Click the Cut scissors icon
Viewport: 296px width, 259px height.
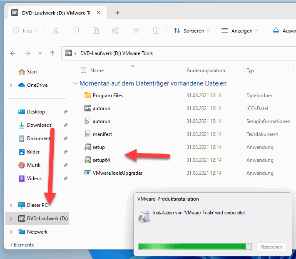click(x=56, y=30)
